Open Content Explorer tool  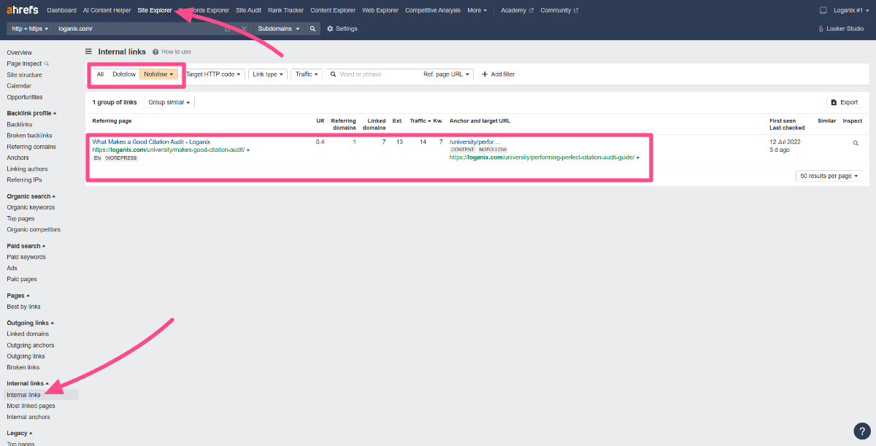click(x=333, y=10)
